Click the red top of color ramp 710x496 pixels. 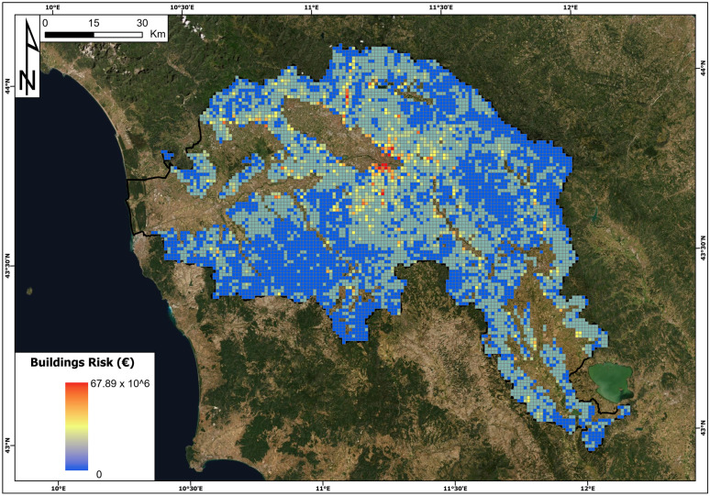[x=76, y=389]
